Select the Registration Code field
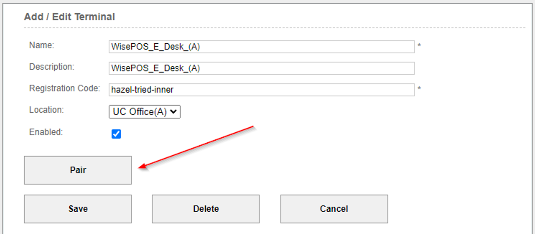The height and width of the screenshot is (234, 535). (x=262, y=90)
